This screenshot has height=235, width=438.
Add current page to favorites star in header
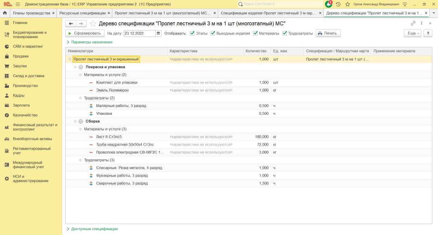point(348,4)
